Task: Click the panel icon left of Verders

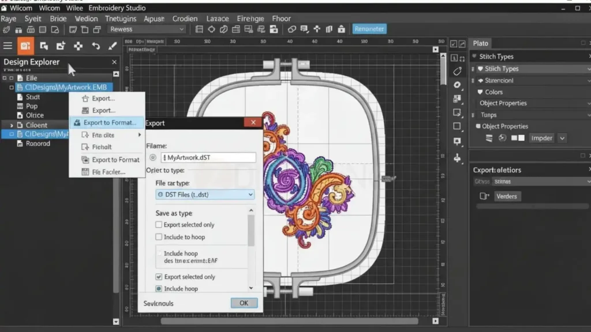Action: [x=484, y=196]
